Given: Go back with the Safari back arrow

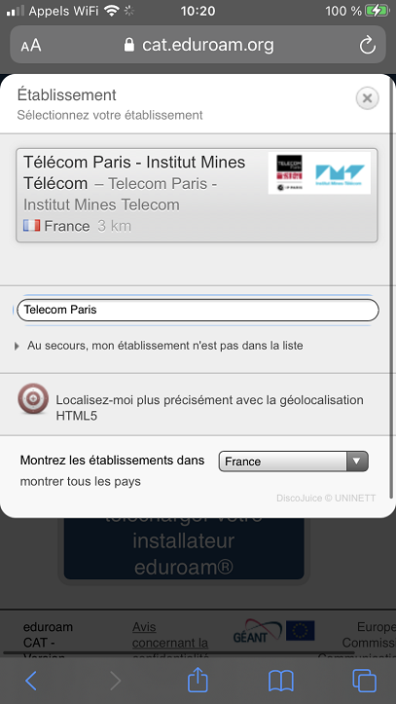Looking at the screenshot, I should (31, 681).
